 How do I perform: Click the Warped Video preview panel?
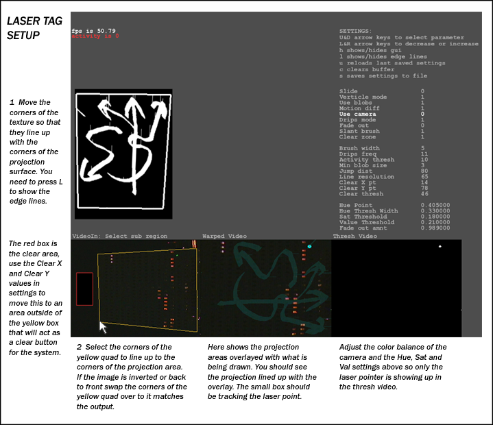click(x=266, y=289)
